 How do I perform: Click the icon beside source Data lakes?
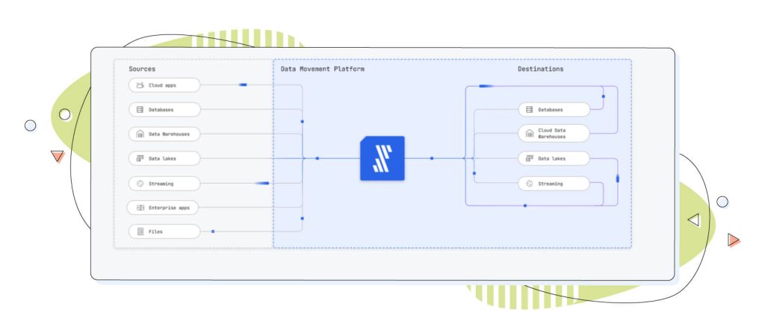140,158
